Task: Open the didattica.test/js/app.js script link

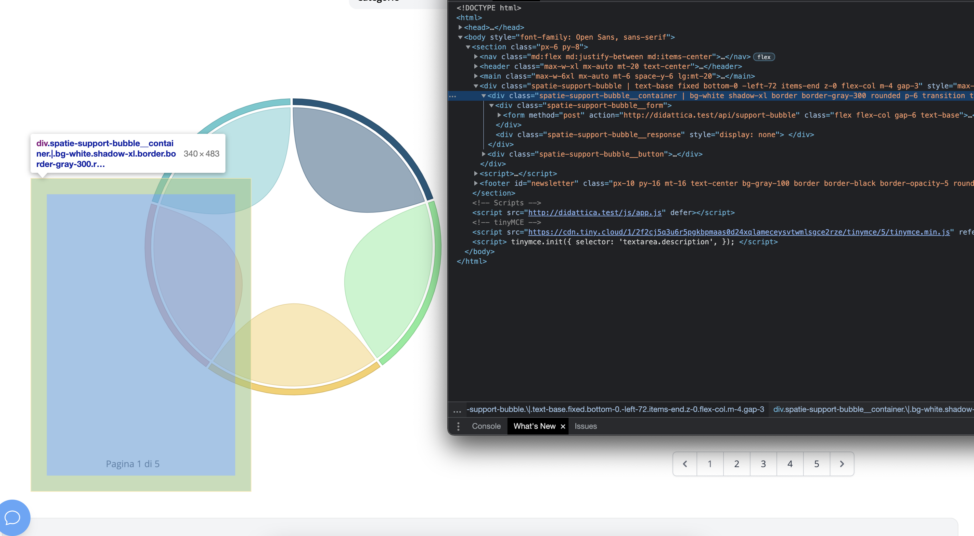Action: click(x=595, y=212)
